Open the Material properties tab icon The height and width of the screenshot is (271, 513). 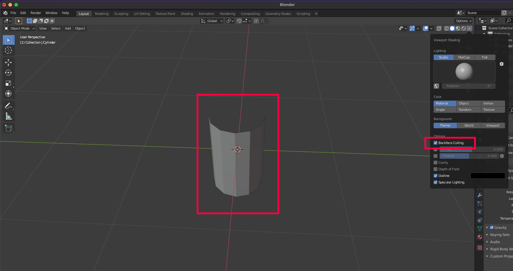[480, 237]
